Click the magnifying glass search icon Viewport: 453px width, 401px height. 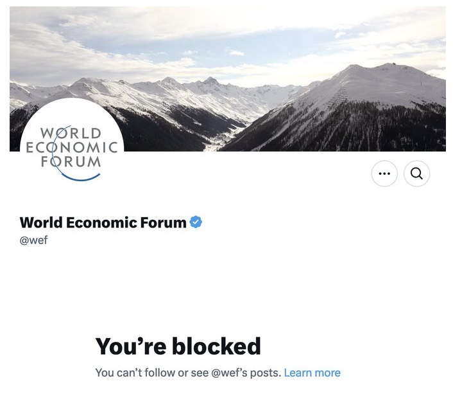(x=416, y=174)
